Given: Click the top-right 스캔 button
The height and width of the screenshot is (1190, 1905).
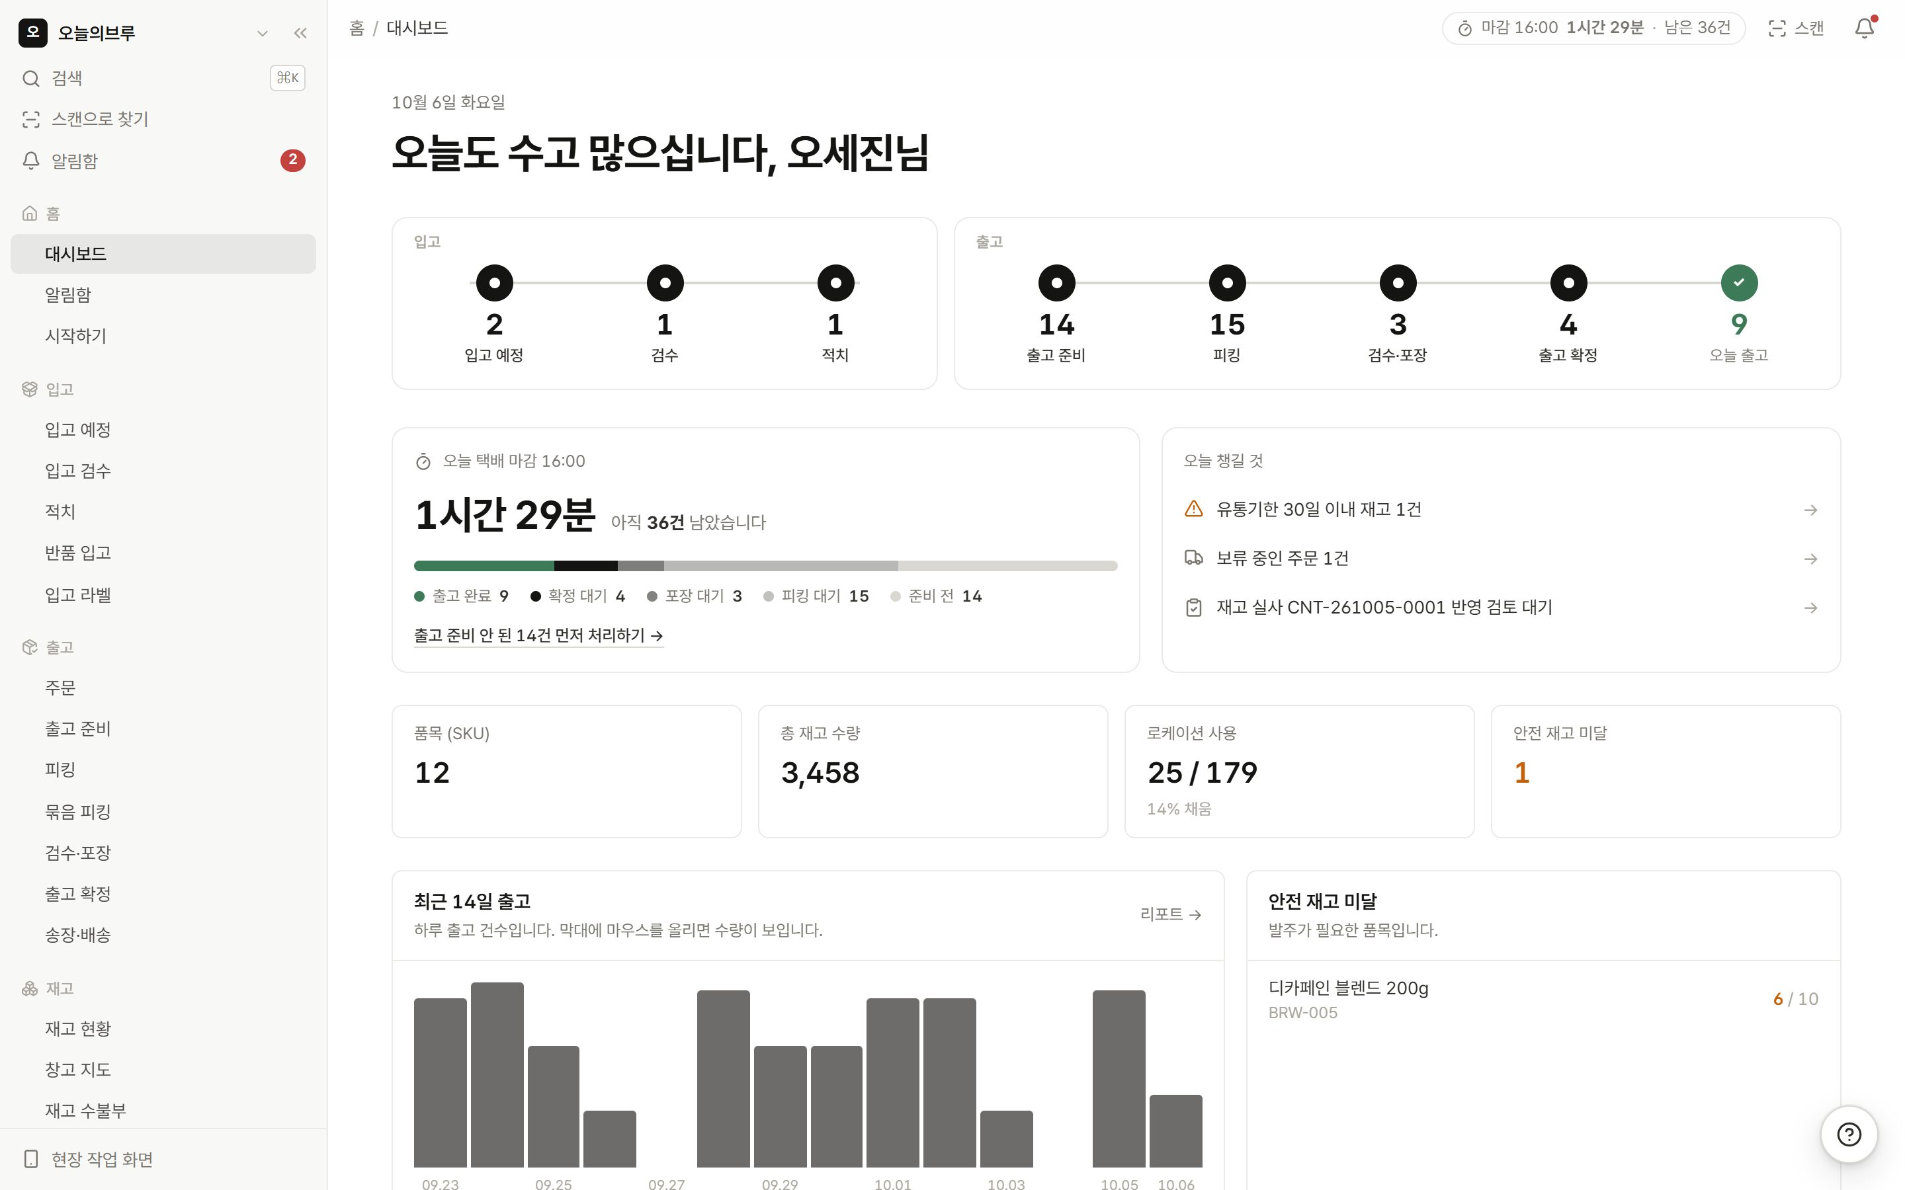Looking at the screenshot, I should click(1796, 28).
